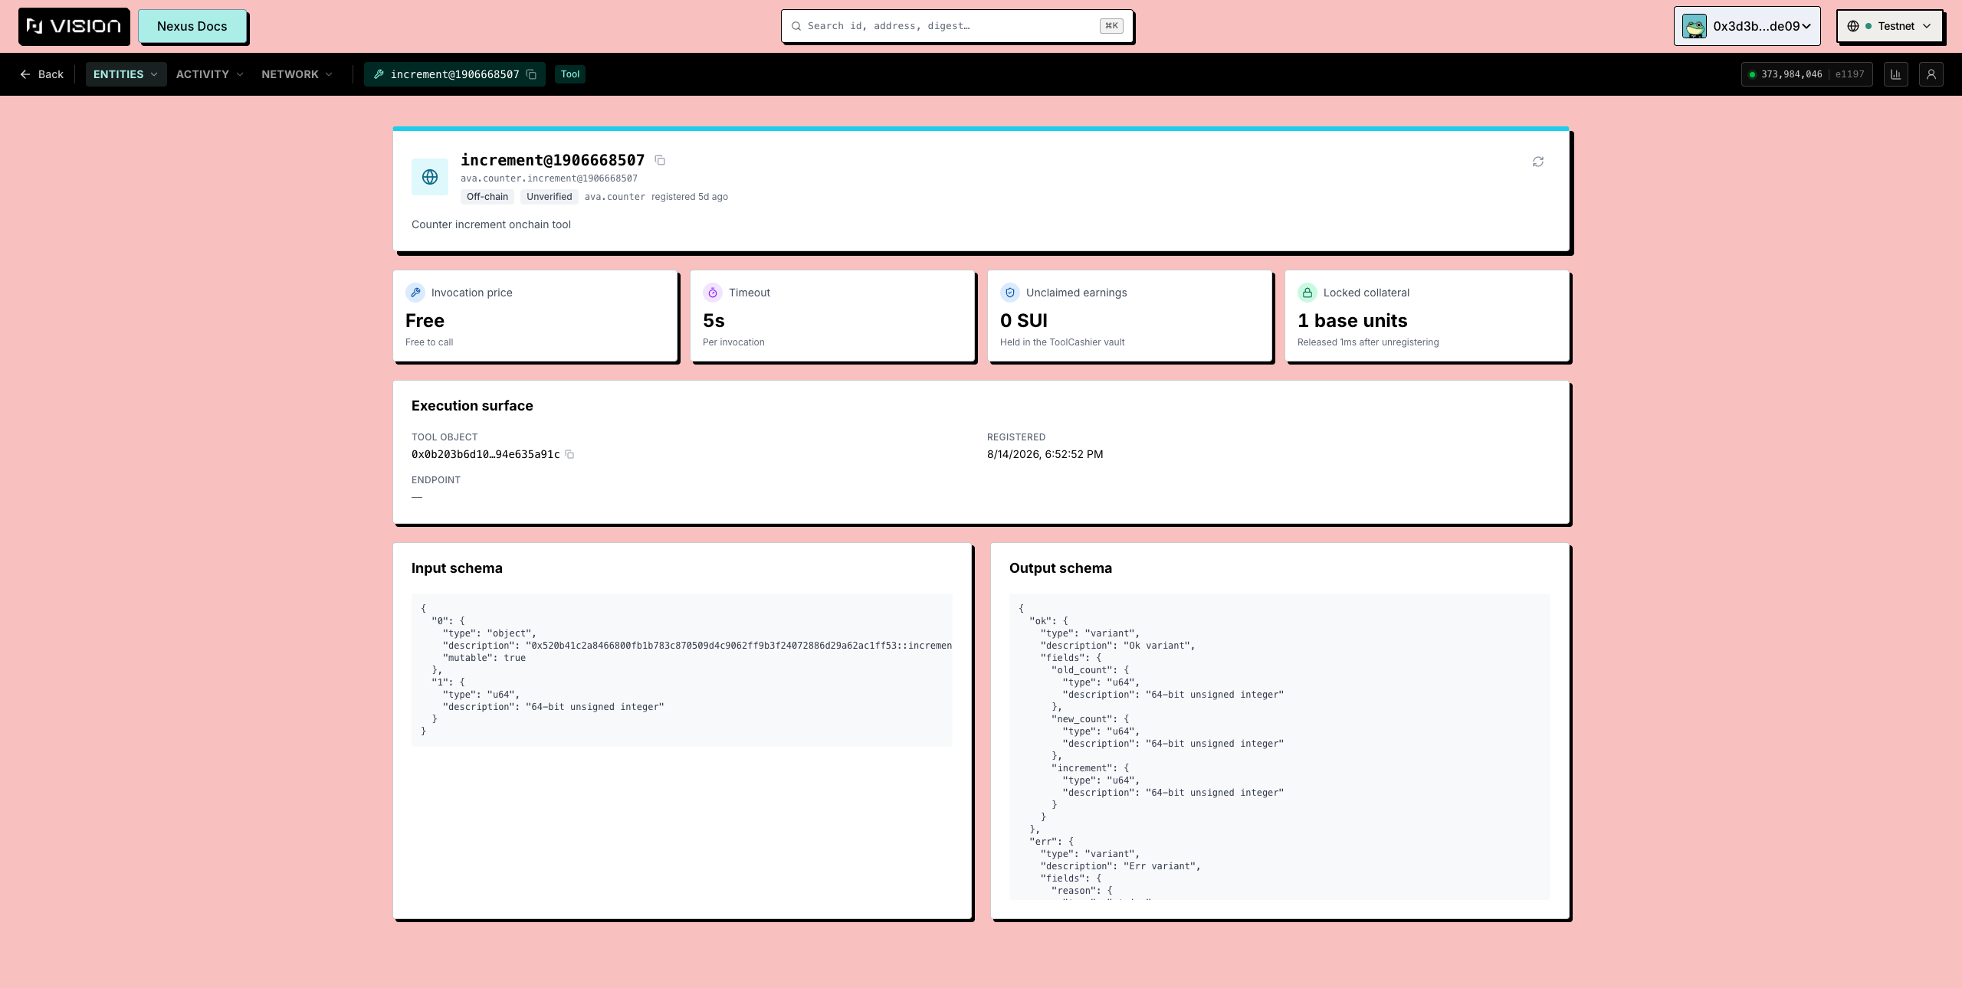The width and height of the screenshot is (1962, 988).
Task: Open the user profile icon
Action: point(1931,74)
